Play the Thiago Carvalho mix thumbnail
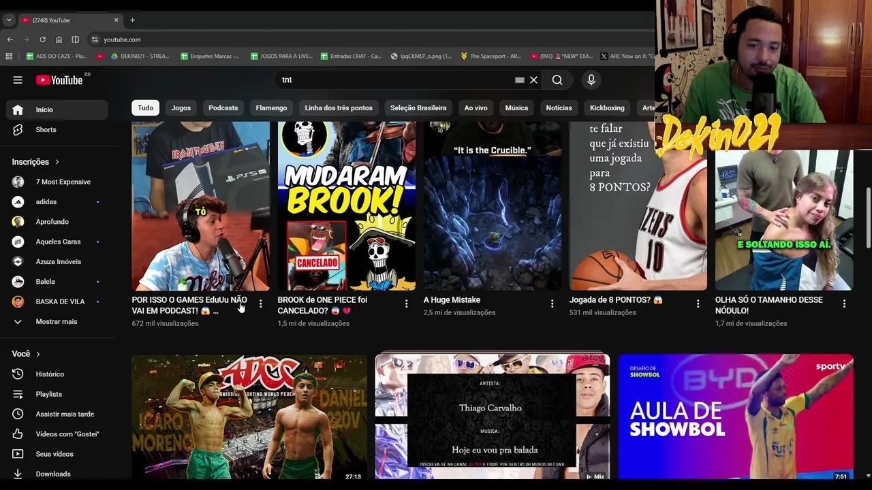This screenshot has height=490, width=872. point(493,416)
